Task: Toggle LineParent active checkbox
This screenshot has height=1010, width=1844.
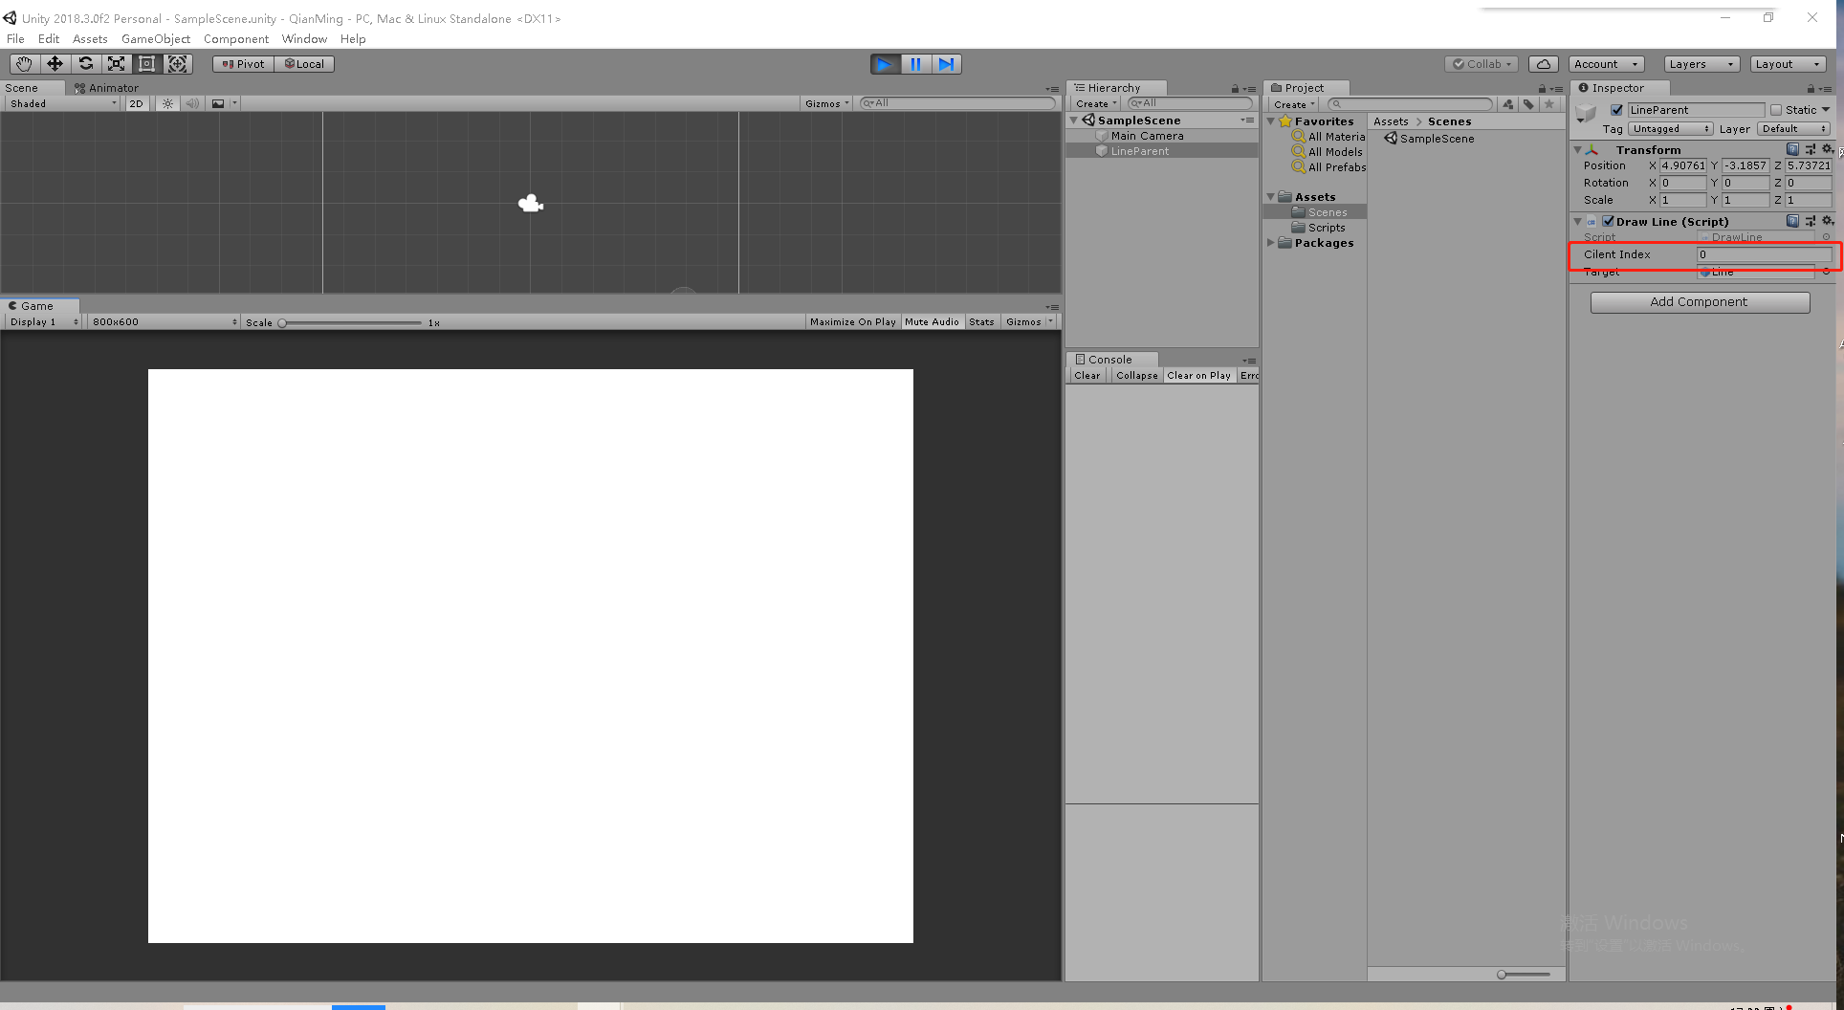Action: coord(1616,110)
